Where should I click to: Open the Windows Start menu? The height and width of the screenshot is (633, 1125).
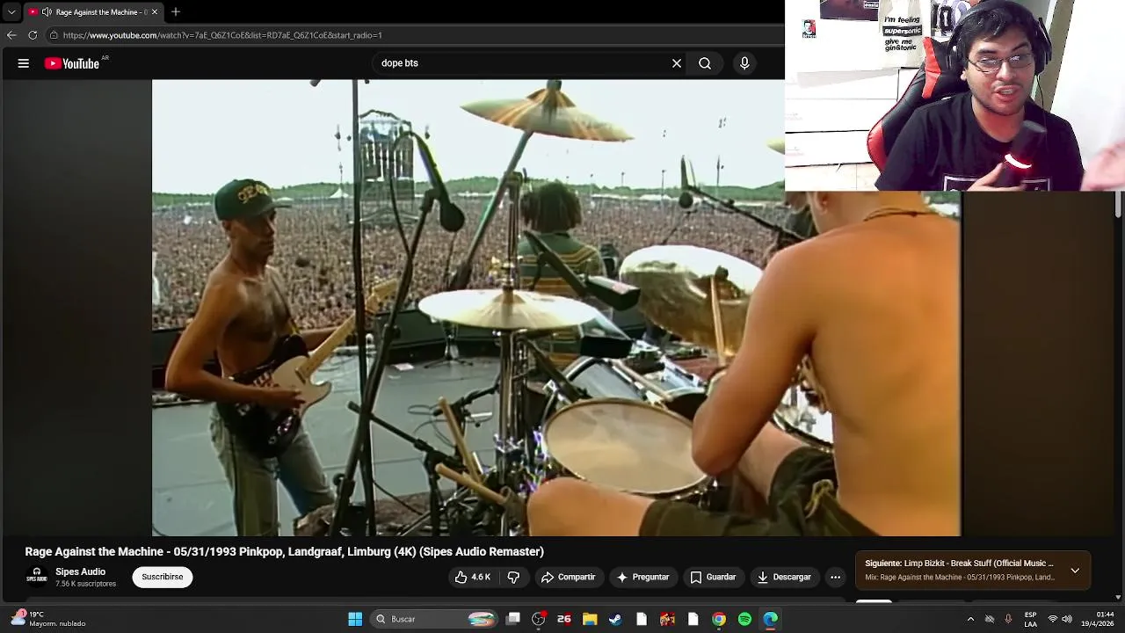355,619
